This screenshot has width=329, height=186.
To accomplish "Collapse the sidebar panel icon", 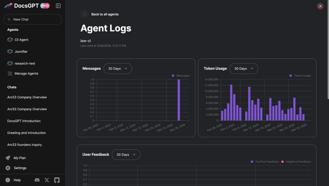I will click(58, 6).
